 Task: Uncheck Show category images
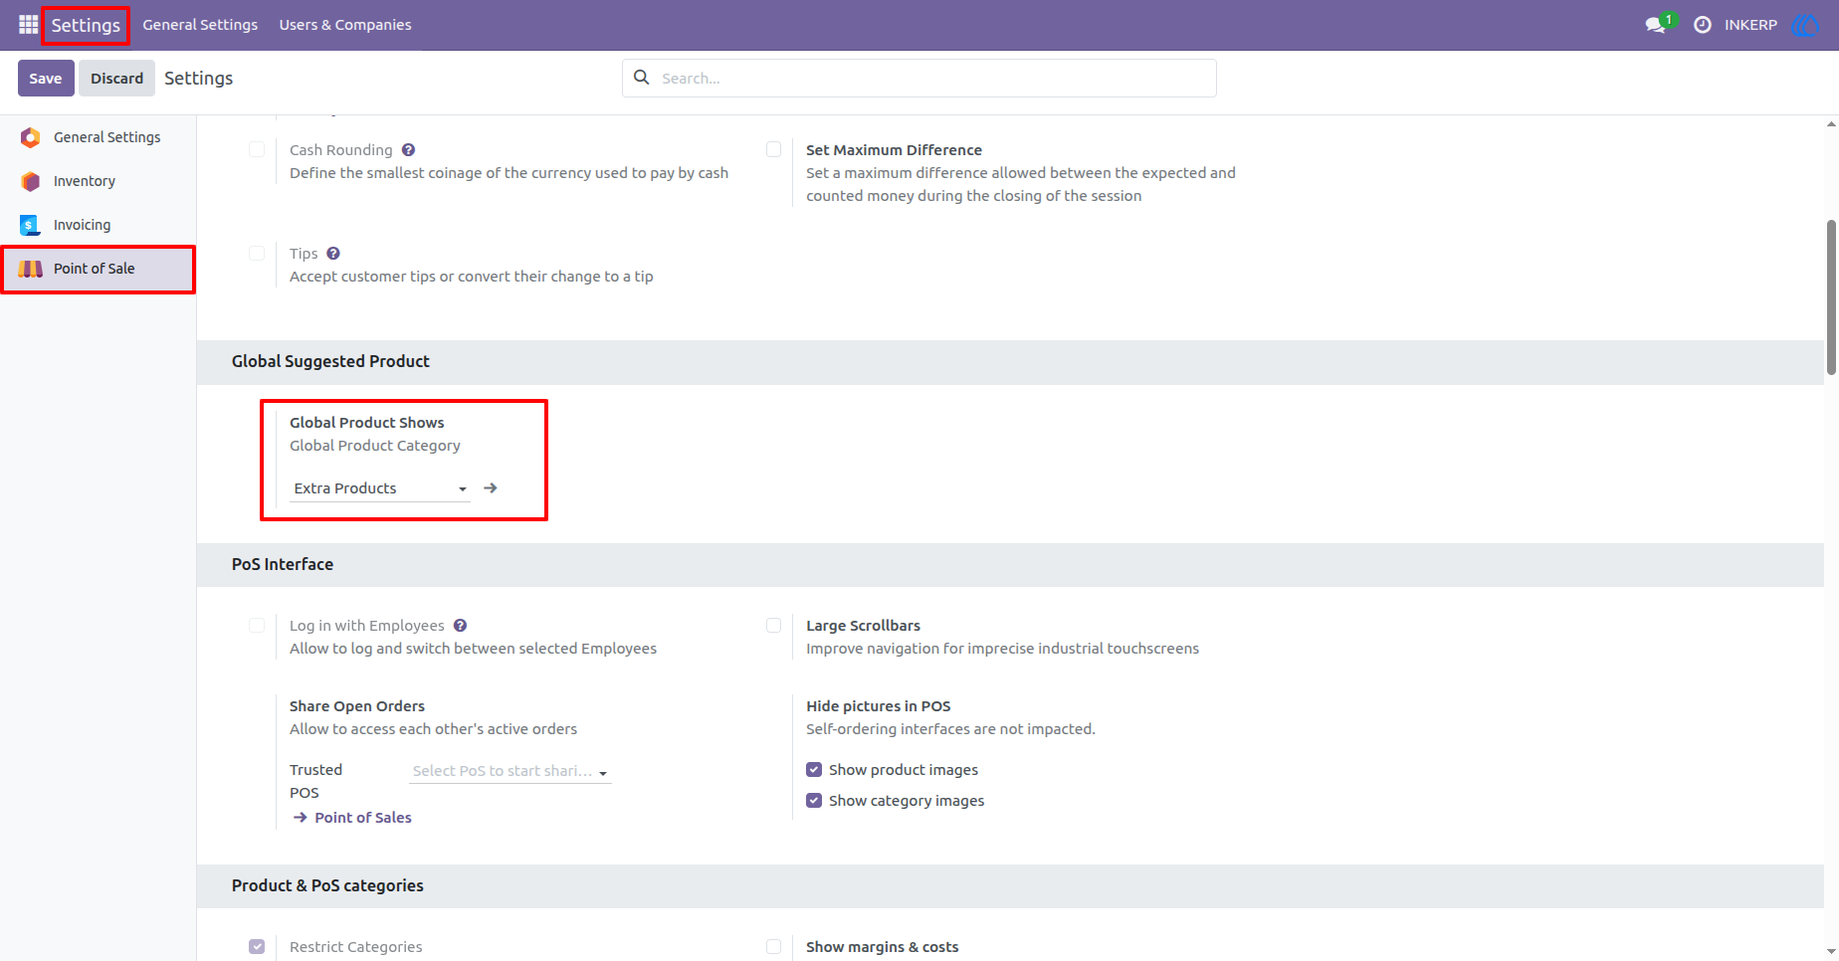(x=814, y=801)
